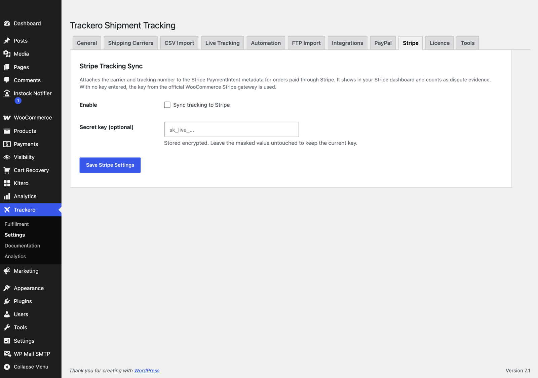Open the Dashboard menu item
The height and width of the screenshot is (378, 538).
[x=31, y=24]
